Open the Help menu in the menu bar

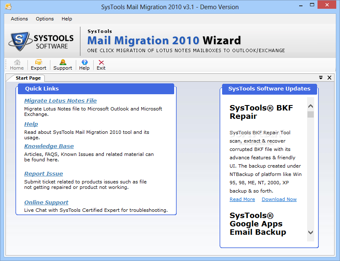tap(67, 19)
